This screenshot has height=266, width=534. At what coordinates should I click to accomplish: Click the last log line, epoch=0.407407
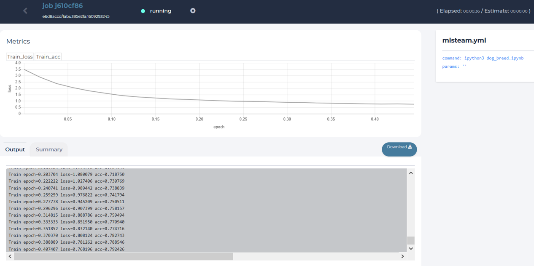67,249
